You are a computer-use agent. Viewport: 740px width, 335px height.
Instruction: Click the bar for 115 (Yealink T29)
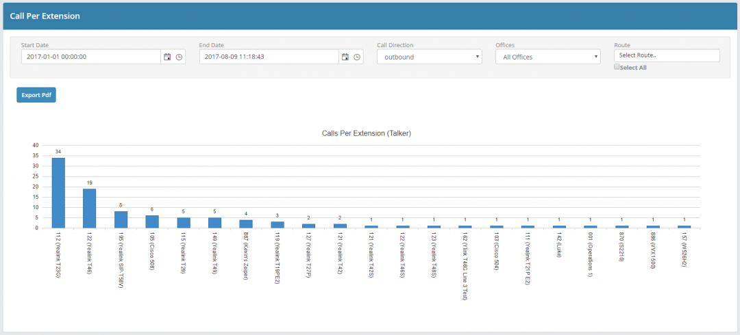coord(184,223)
